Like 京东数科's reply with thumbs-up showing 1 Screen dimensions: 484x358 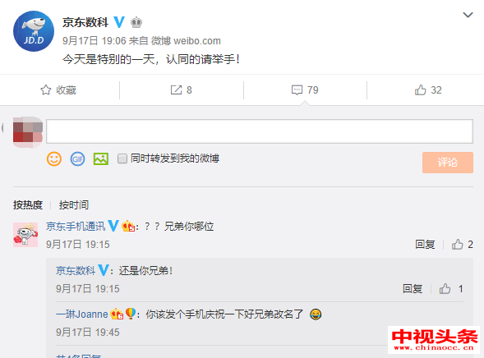451,289
